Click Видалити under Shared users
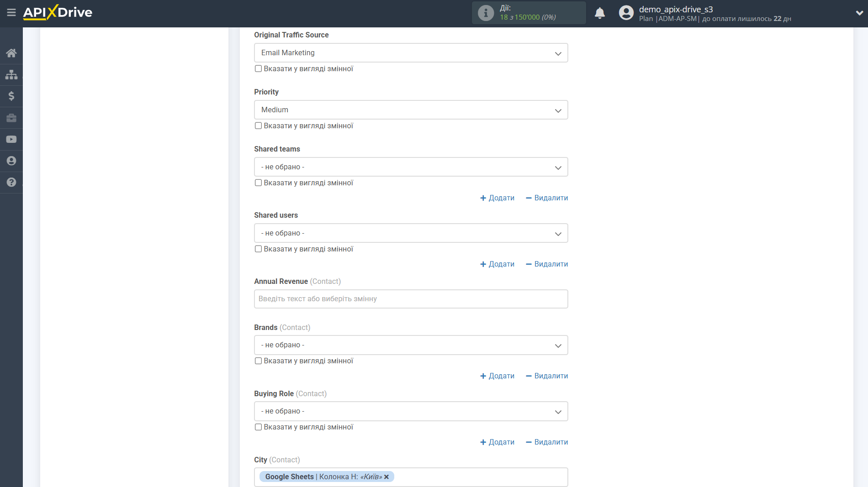The width and height of the screenshot is (868, 487). [x=547, y=264]
